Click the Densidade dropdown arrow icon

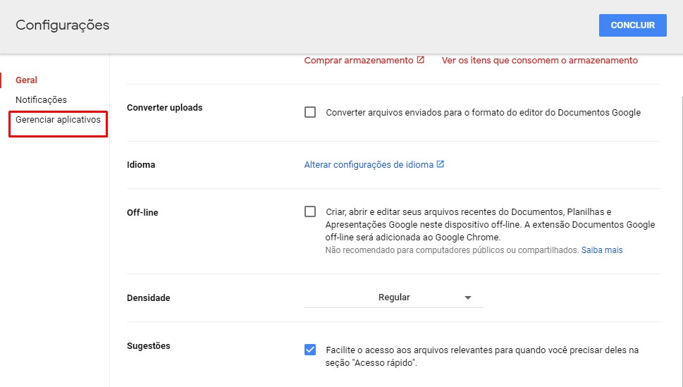pos(468,297)
